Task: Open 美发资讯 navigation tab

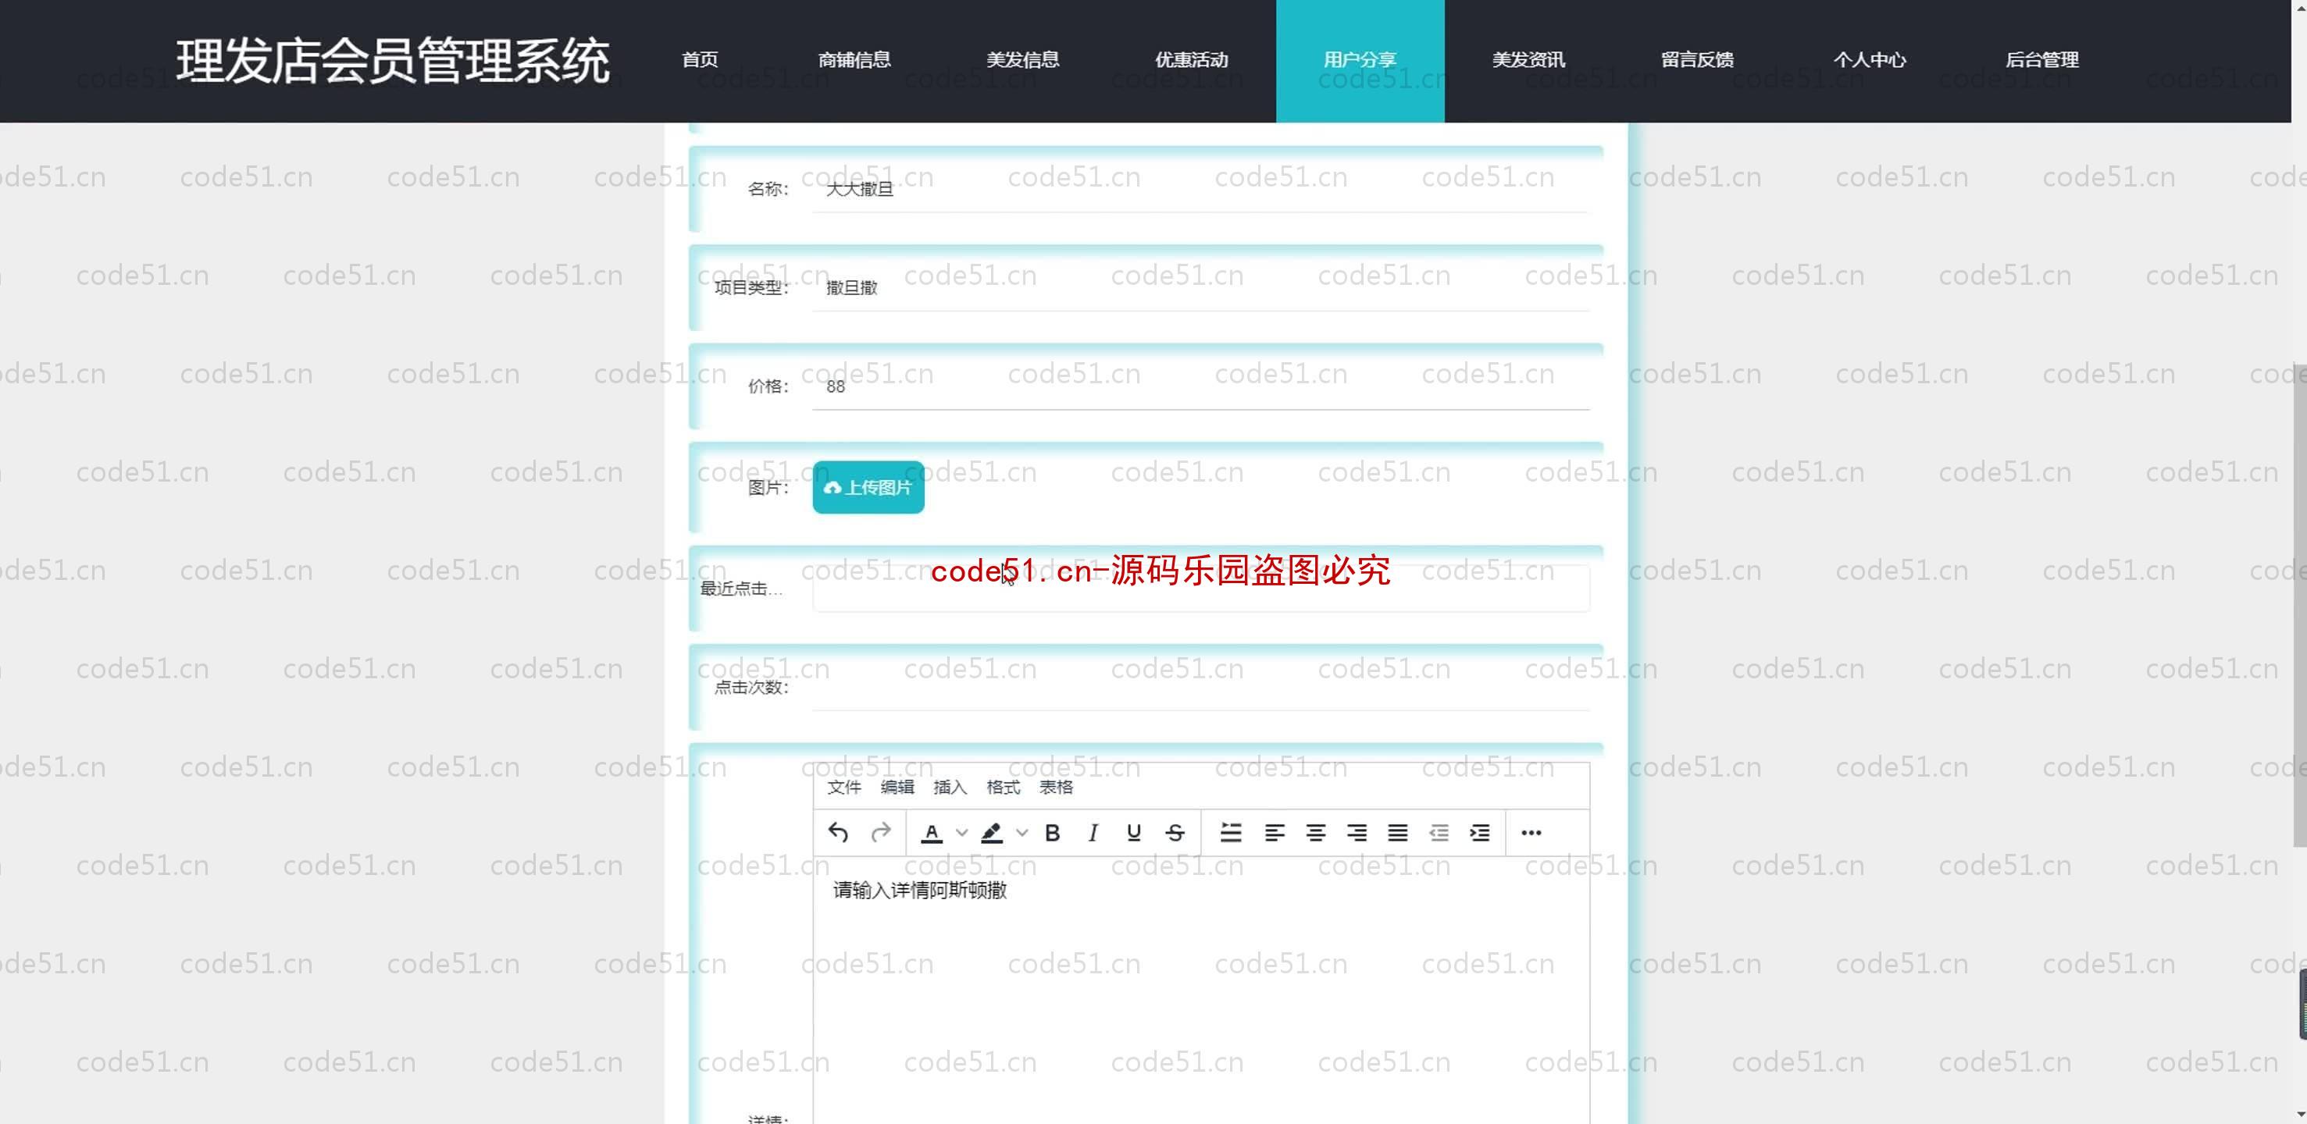Action: [1528, 60]
